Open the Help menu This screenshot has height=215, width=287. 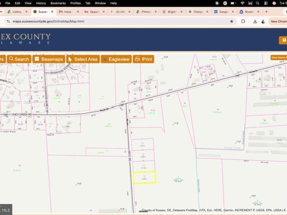113,3
